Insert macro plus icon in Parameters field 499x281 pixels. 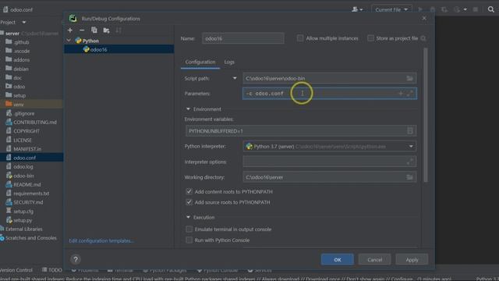(x=400, y=94)
